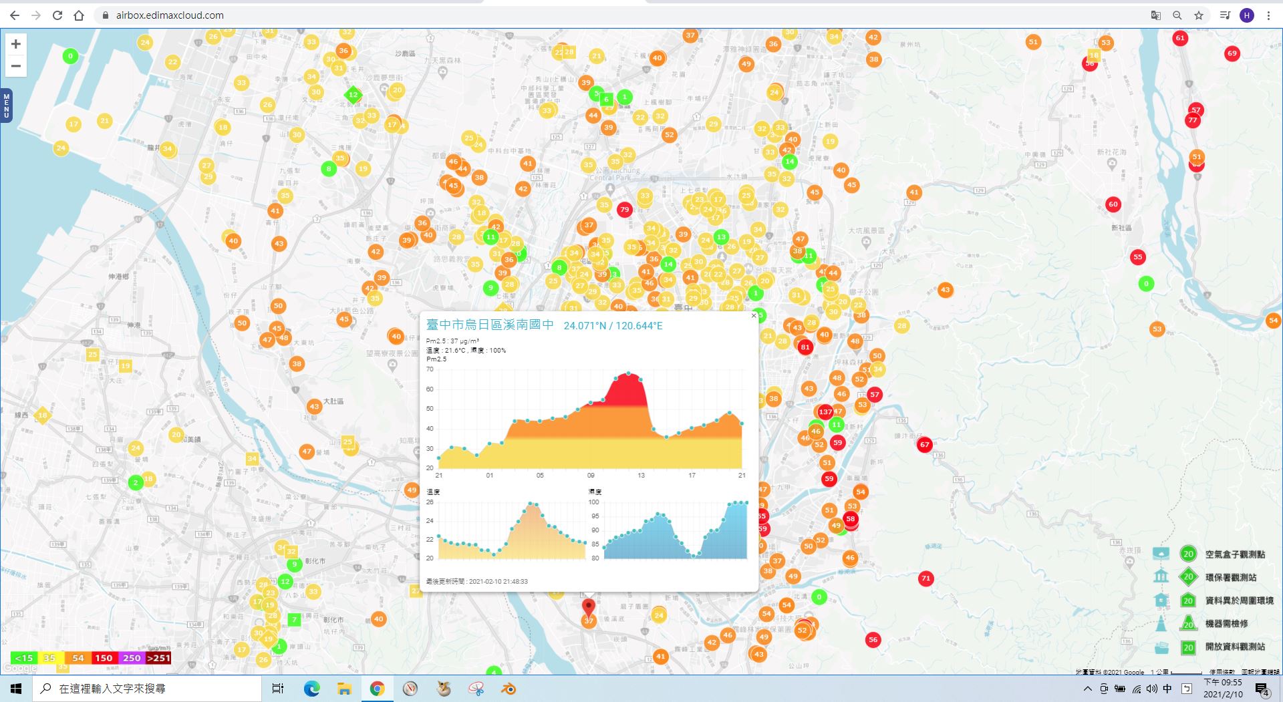Click the yellow 35 legend swatch
The height and width of the screenshot is (702, 1283).
[x=50, y=658]
